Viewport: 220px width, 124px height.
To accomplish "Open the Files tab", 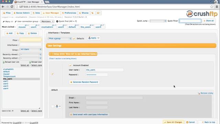I will [x=7, y=13].
